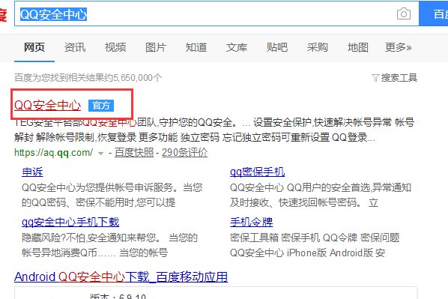
Task: Switch to the 视频 tab
Action: (115, 47)
